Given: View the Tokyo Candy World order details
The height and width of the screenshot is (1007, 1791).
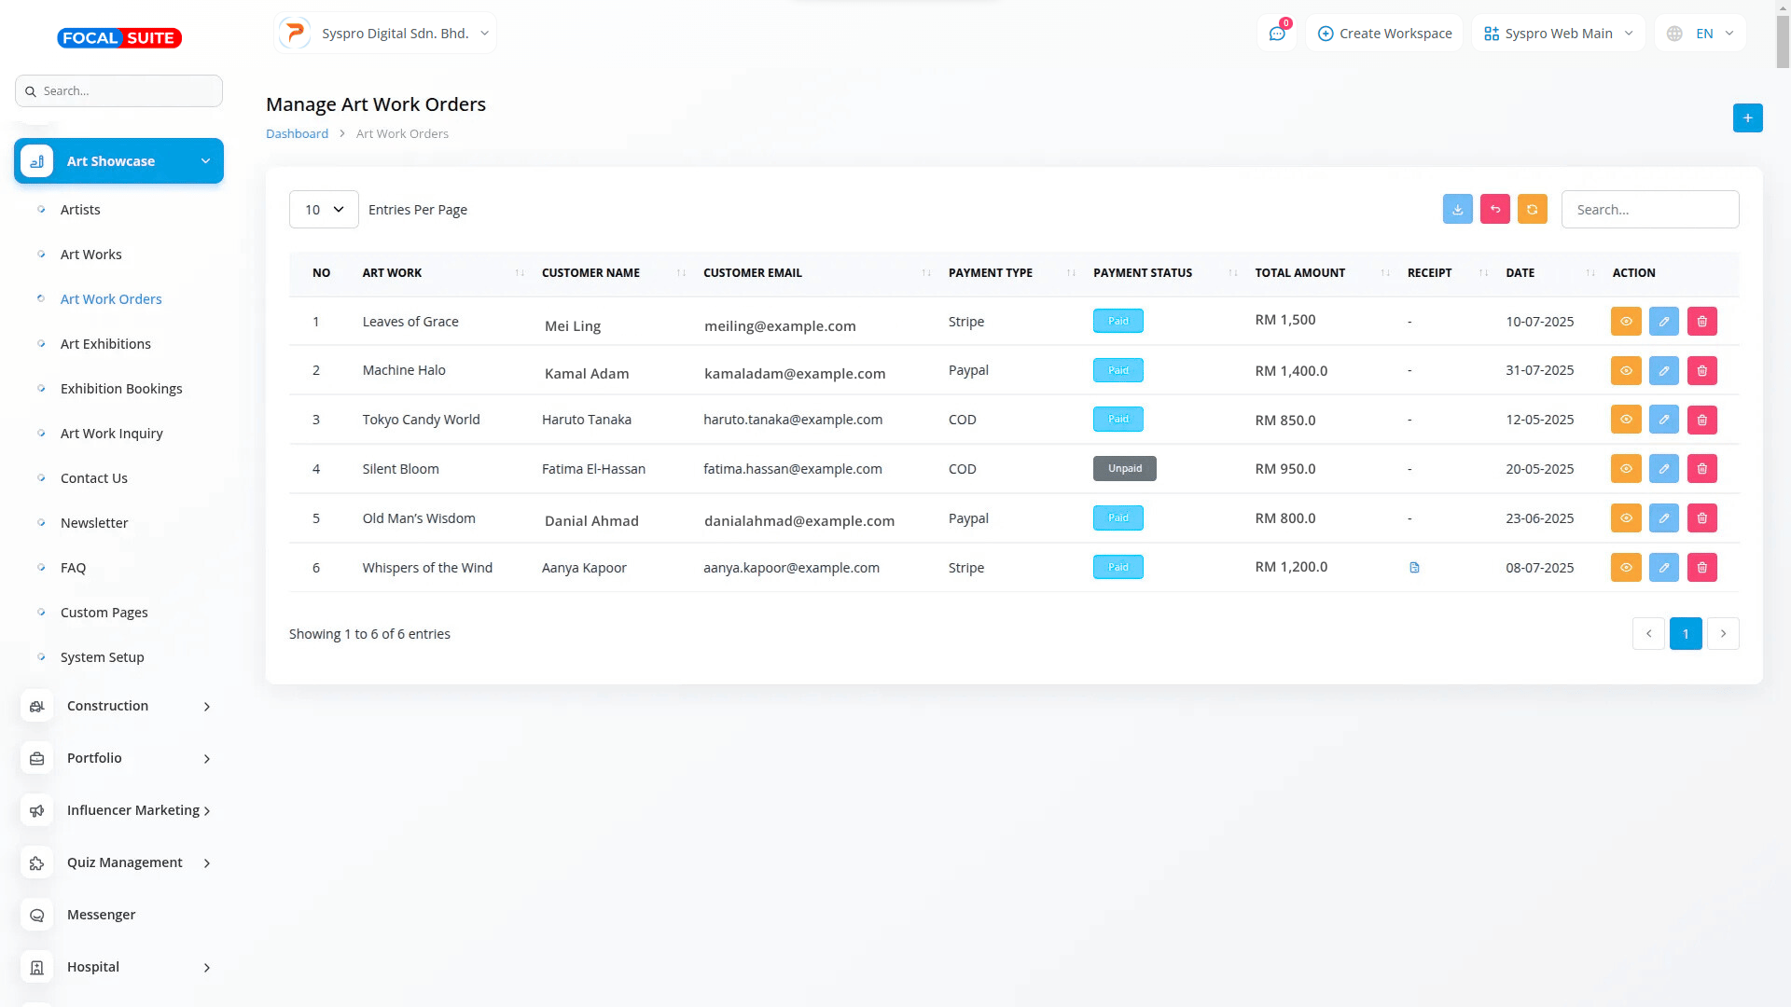Looking at the screenshot, I should pos(1625,420).
